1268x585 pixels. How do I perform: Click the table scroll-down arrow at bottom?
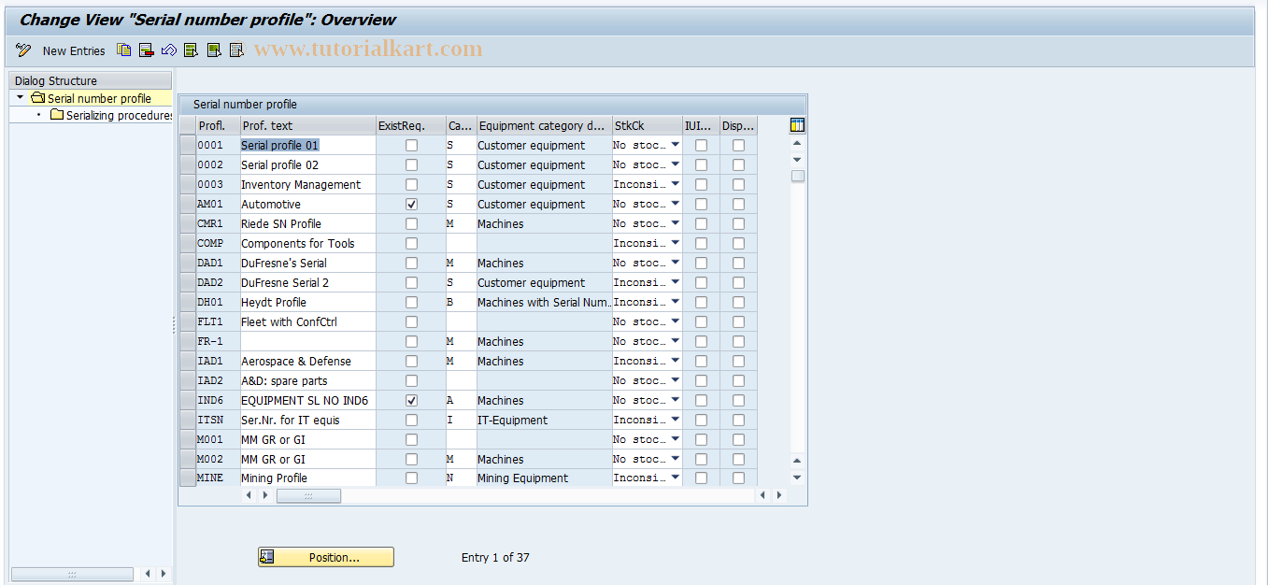click(x=797, y=478)
